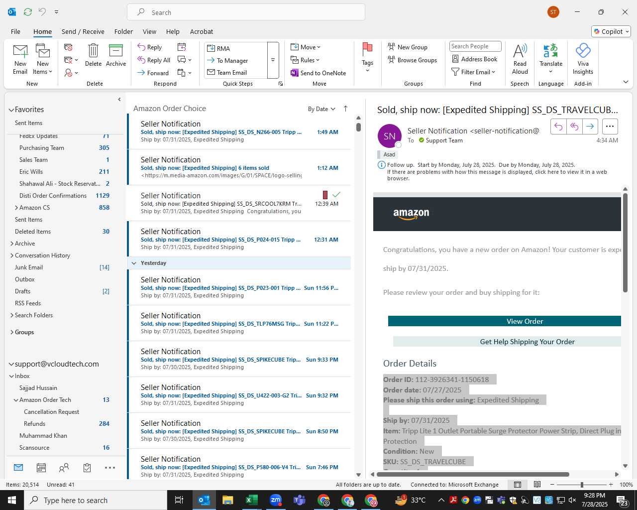Open the Copilot dropdown
This screenshot has width=637, height=510.
611,31
